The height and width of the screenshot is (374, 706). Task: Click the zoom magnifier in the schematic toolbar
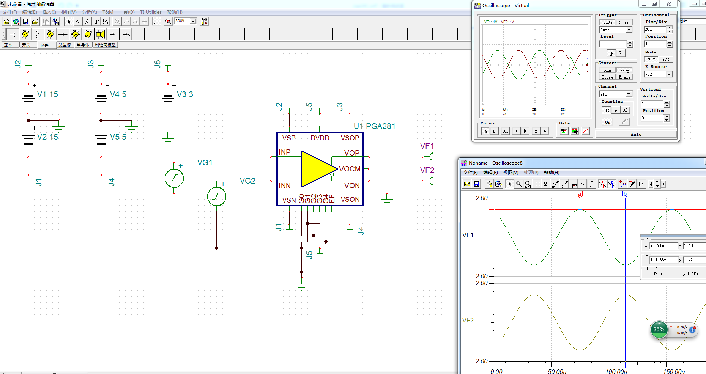(168, 22)
